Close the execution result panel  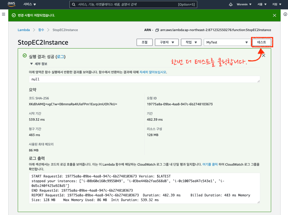pos(263,56)
